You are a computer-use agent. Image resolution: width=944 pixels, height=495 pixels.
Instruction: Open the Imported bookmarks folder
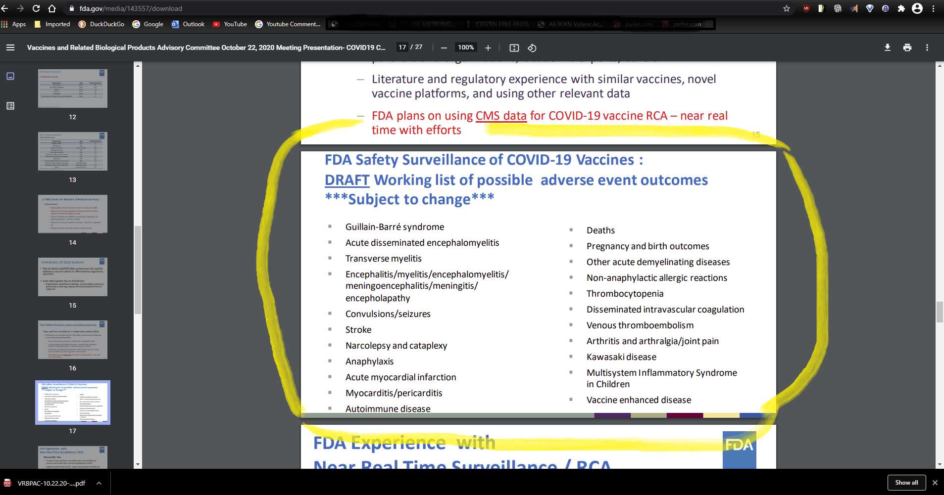tap(52, 24)
